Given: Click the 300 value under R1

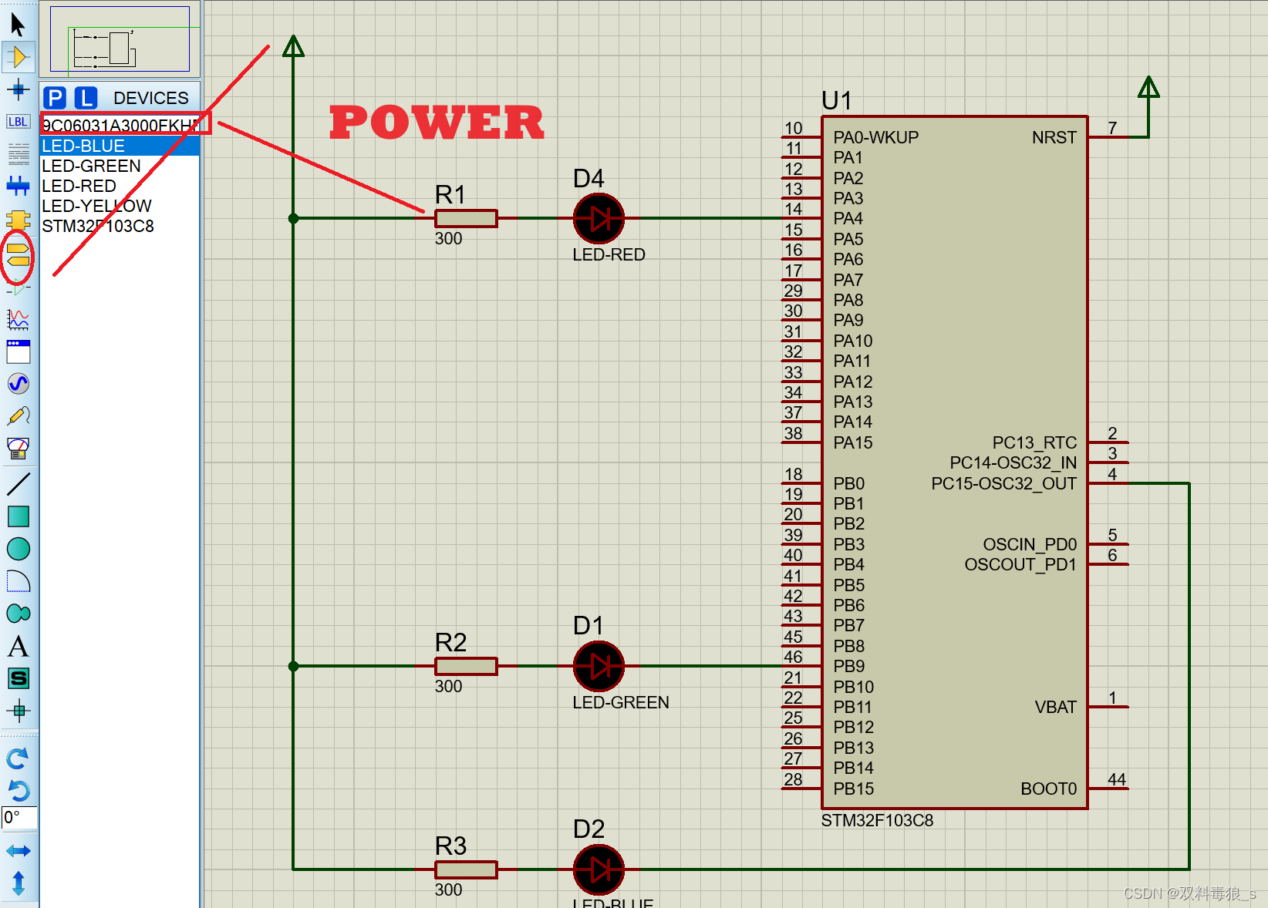Looking at the screenshot, I should [x=448, y=239].
